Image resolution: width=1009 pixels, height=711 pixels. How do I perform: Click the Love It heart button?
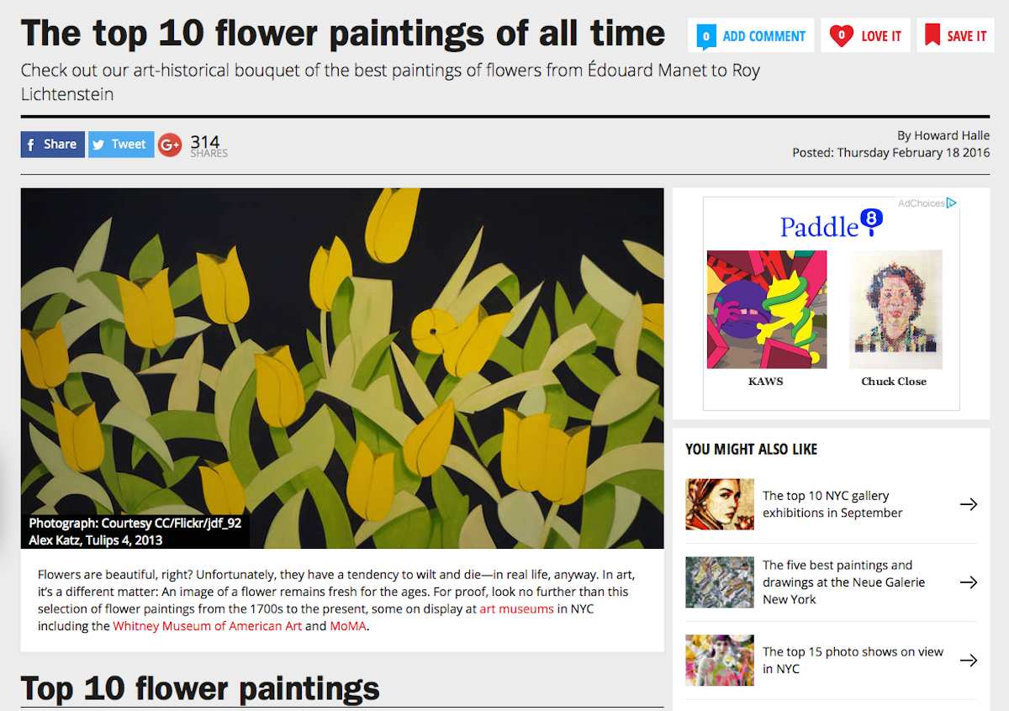point(865,35)
